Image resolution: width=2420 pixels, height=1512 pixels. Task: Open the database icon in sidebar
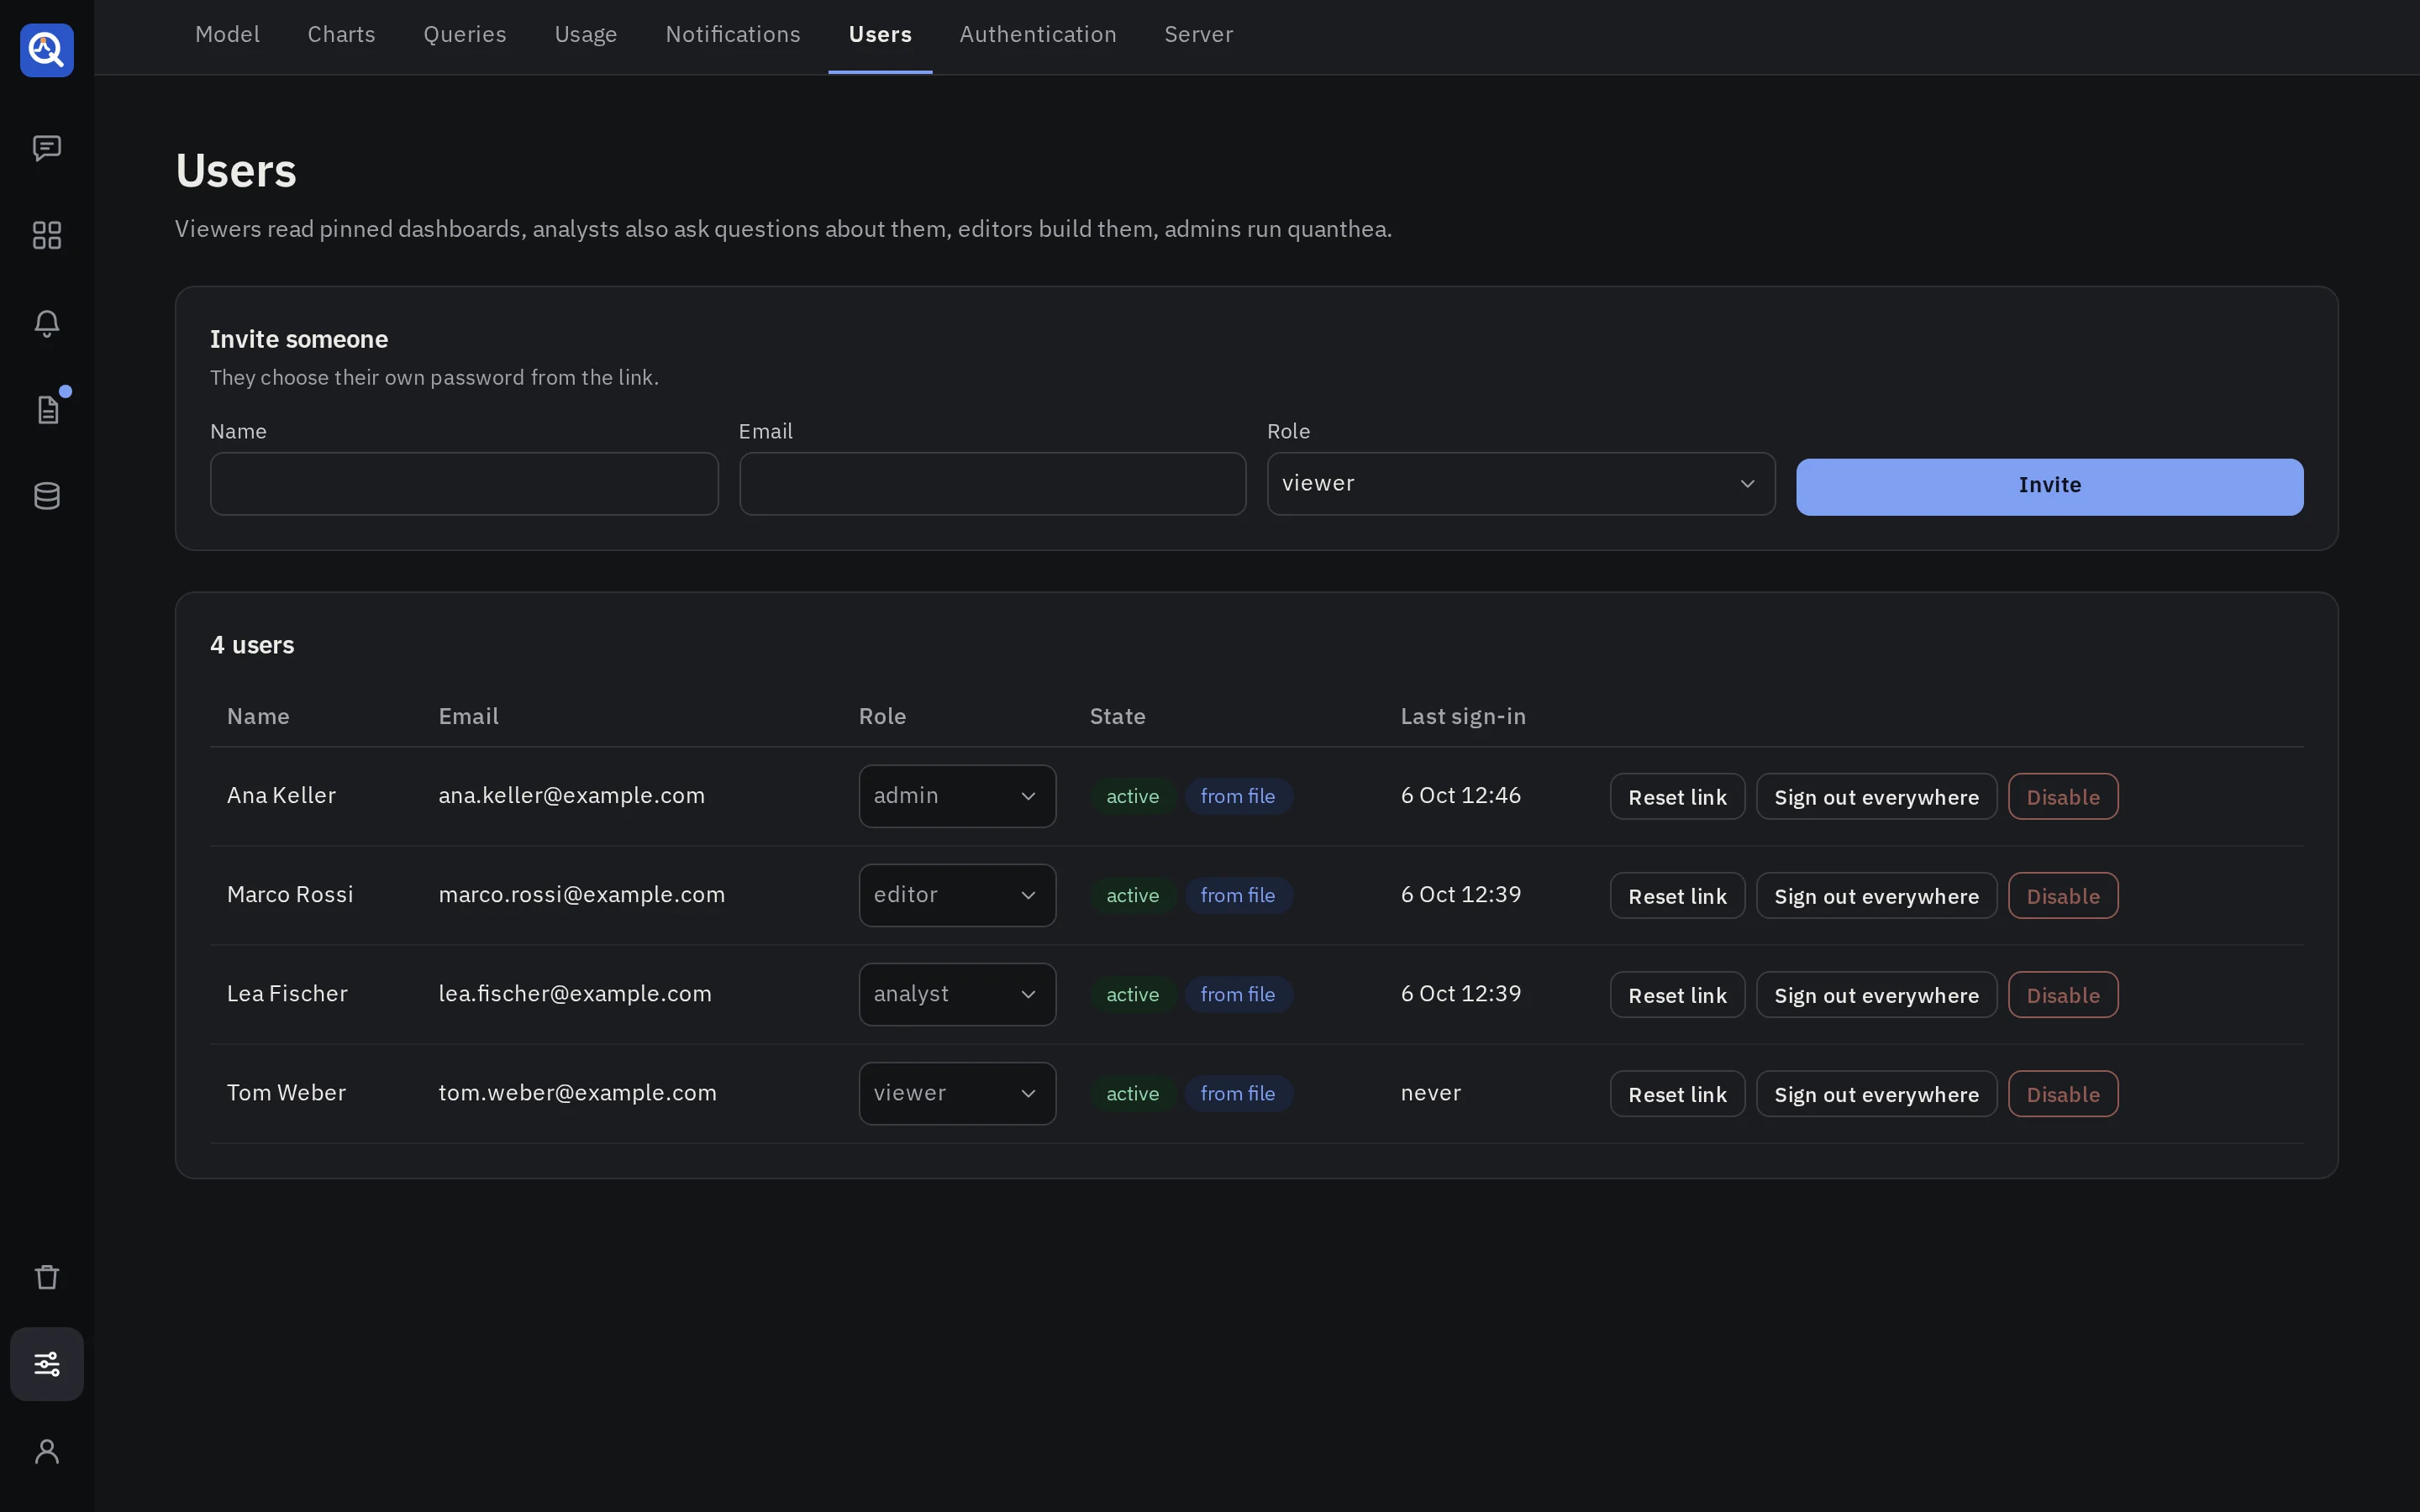pos(47,496)
